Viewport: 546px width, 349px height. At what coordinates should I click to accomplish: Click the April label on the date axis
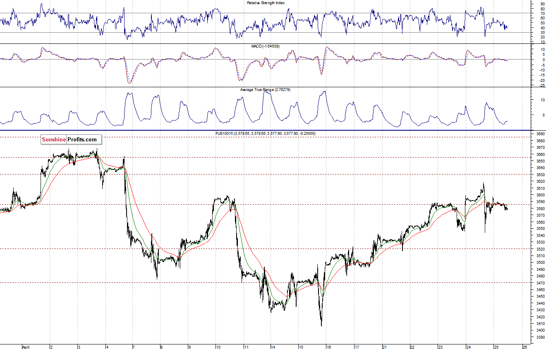pyautogui.click(x=26, y=347)
